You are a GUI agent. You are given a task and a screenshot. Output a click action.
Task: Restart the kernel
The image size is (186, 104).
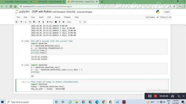(x=60, y=22)
